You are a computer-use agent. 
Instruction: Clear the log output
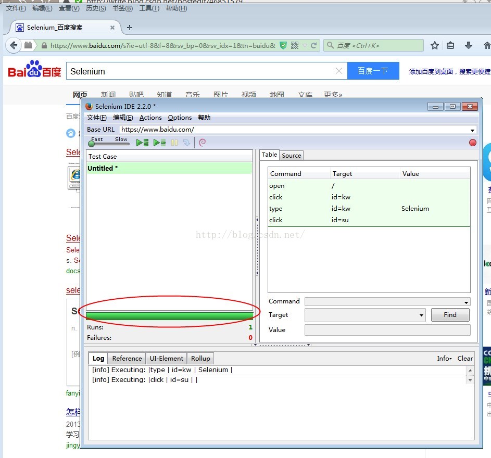click(465, 359)
